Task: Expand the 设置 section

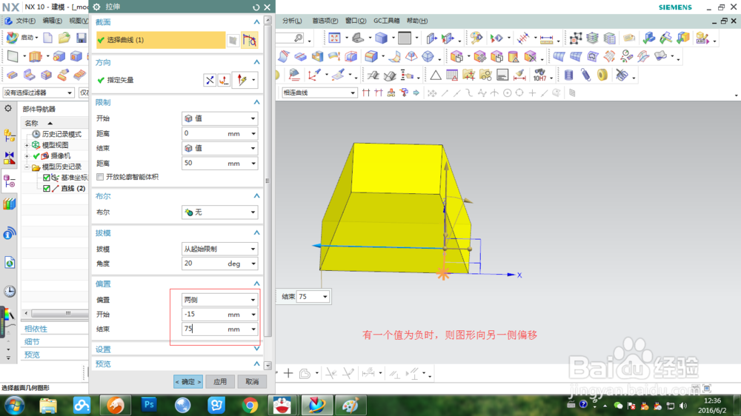Action: point(256,349)
